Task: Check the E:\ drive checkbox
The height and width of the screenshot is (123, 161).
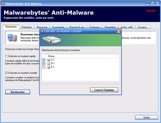Action: point(44,67)
